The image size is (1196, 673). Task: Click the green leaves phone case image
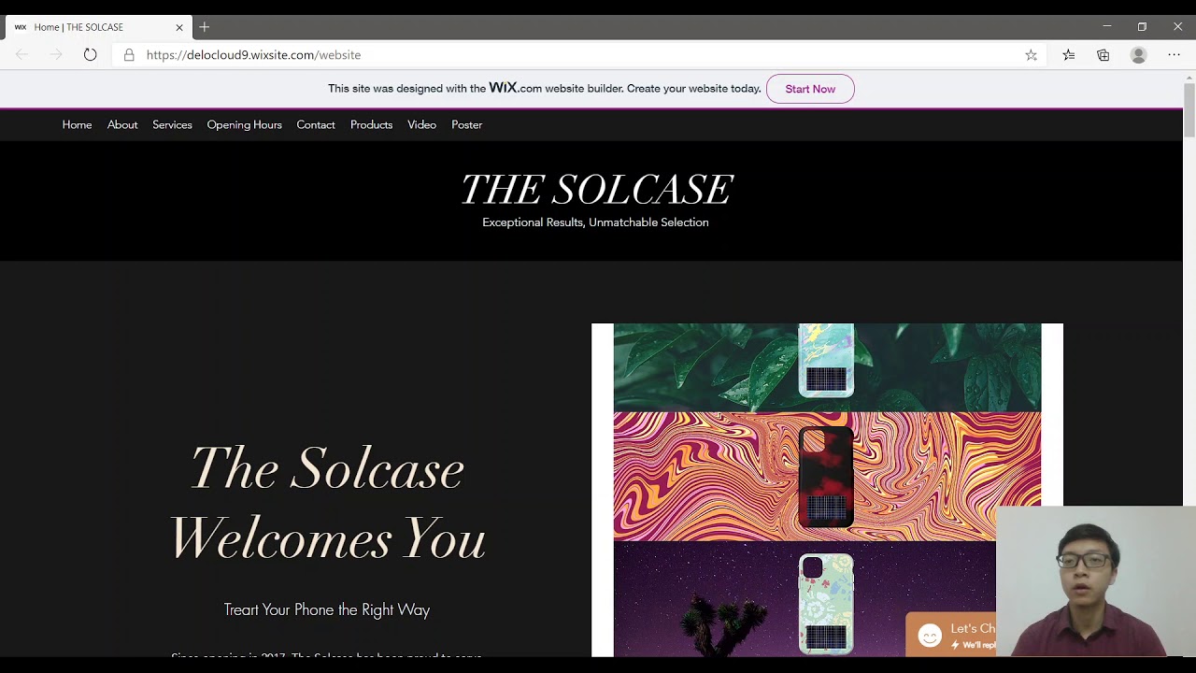click(x=827, y=367)
